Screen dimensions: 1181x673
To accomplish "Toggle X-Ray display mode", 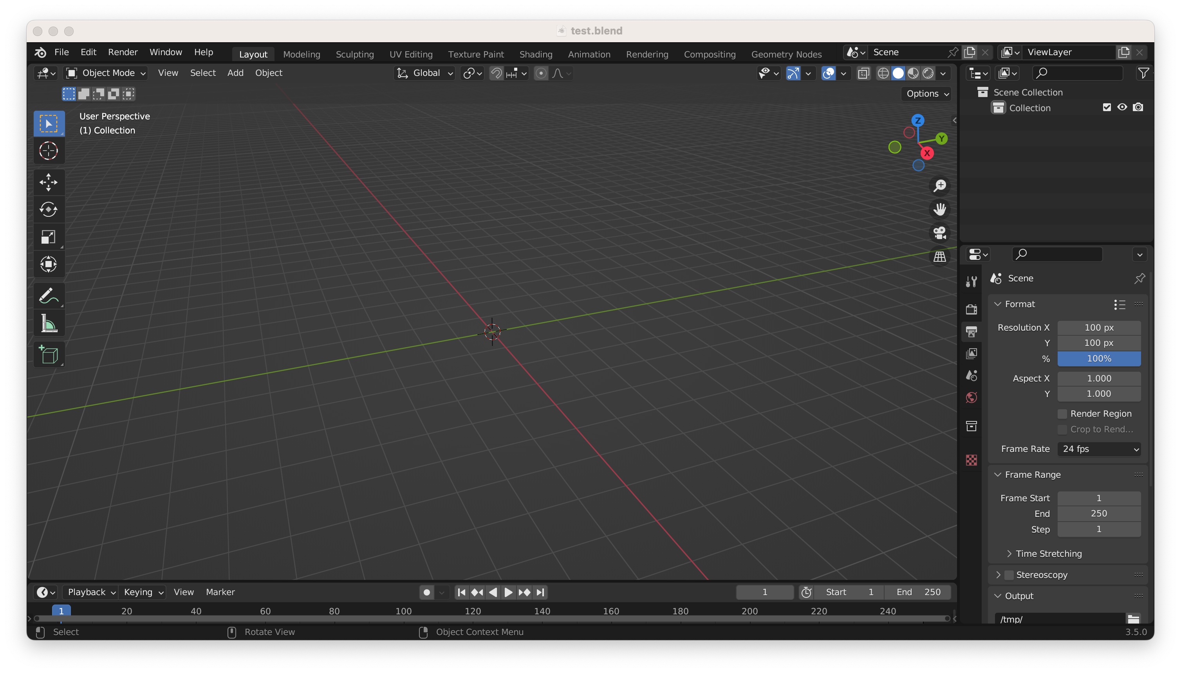I will coord(863,73).
